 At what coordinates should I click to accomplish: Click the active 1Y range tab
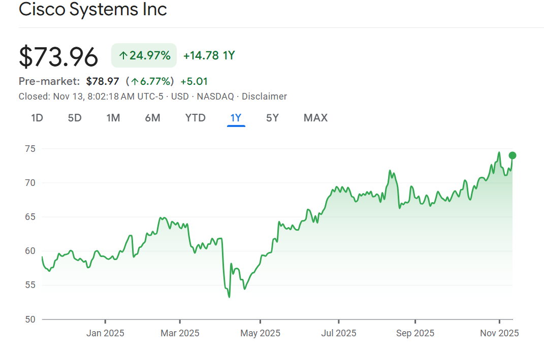[236, 118]
